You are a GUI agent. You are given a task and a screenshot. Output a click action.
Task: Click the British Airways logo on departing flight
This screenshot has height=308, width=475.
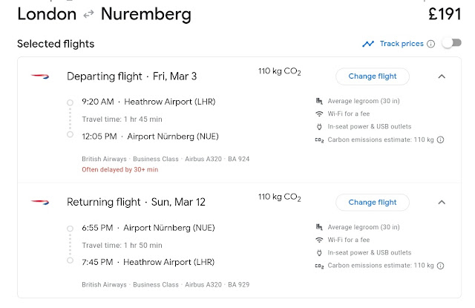pyautogui.click(x=39, y=76)
